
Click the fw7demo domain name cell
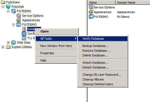(123, 17)
